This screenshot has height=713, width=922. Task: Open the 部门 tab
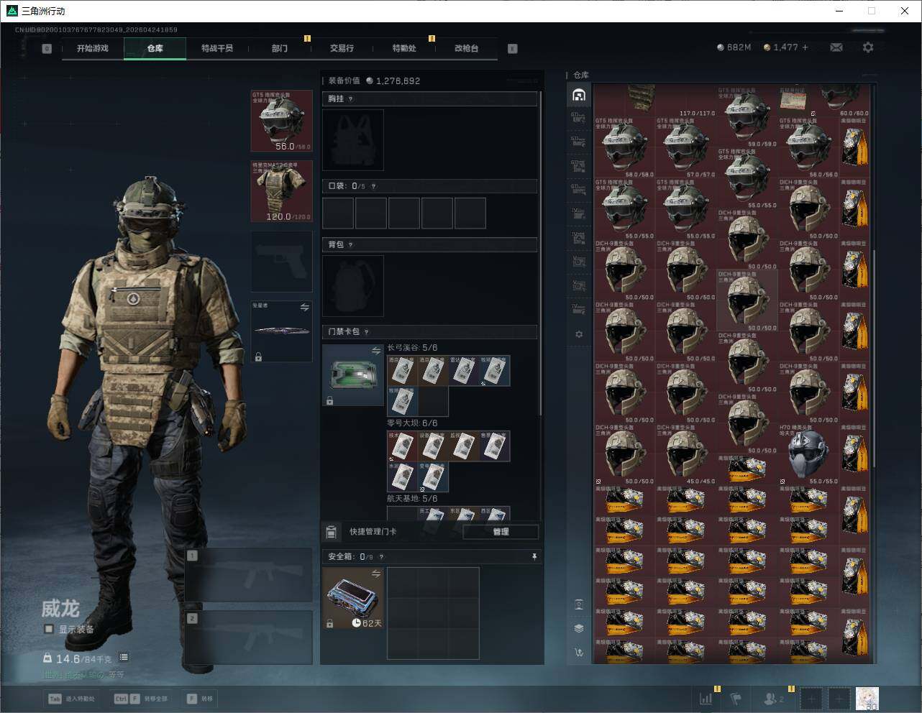(x=279, y=49)
